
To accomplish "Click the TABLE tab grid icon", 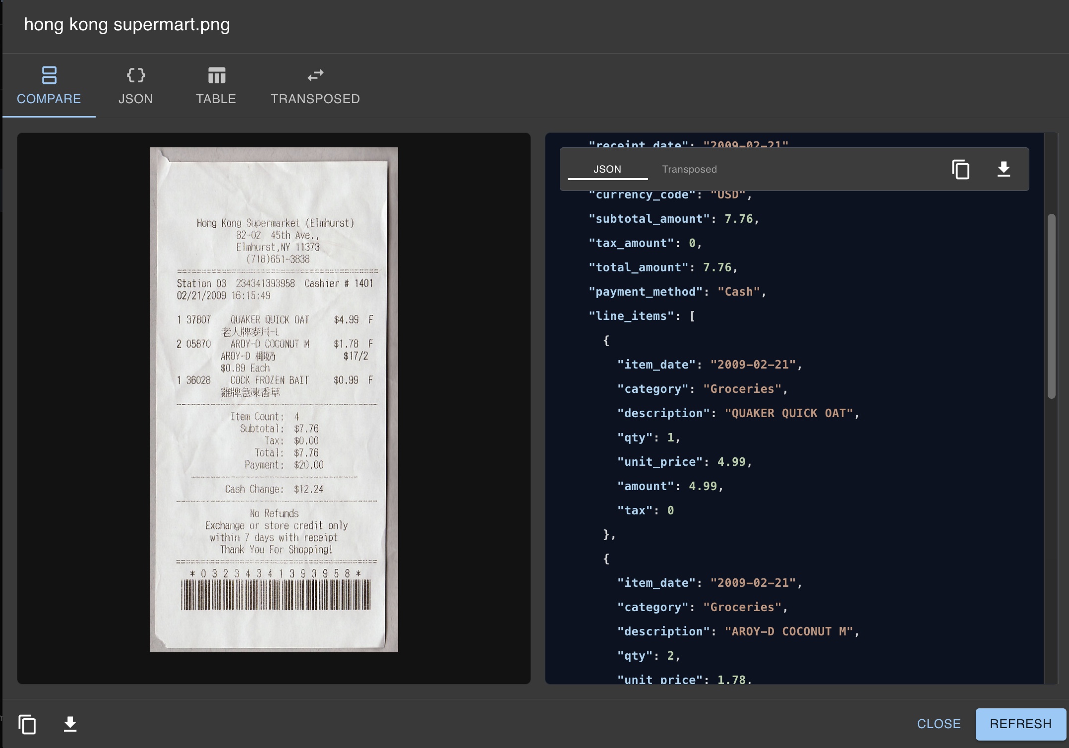I will [216, 75].
